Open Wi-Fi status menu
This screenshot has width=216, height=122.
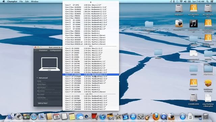181,1
